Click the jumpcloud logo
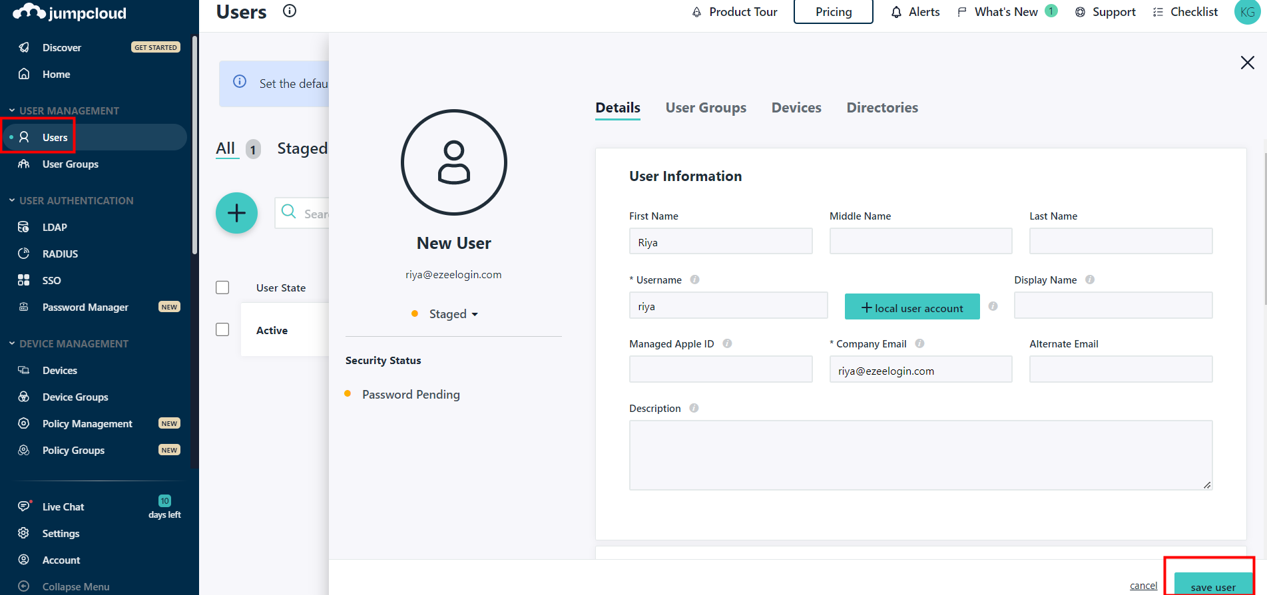This screenshot has width=1267, height=595. tap(69, 12)
